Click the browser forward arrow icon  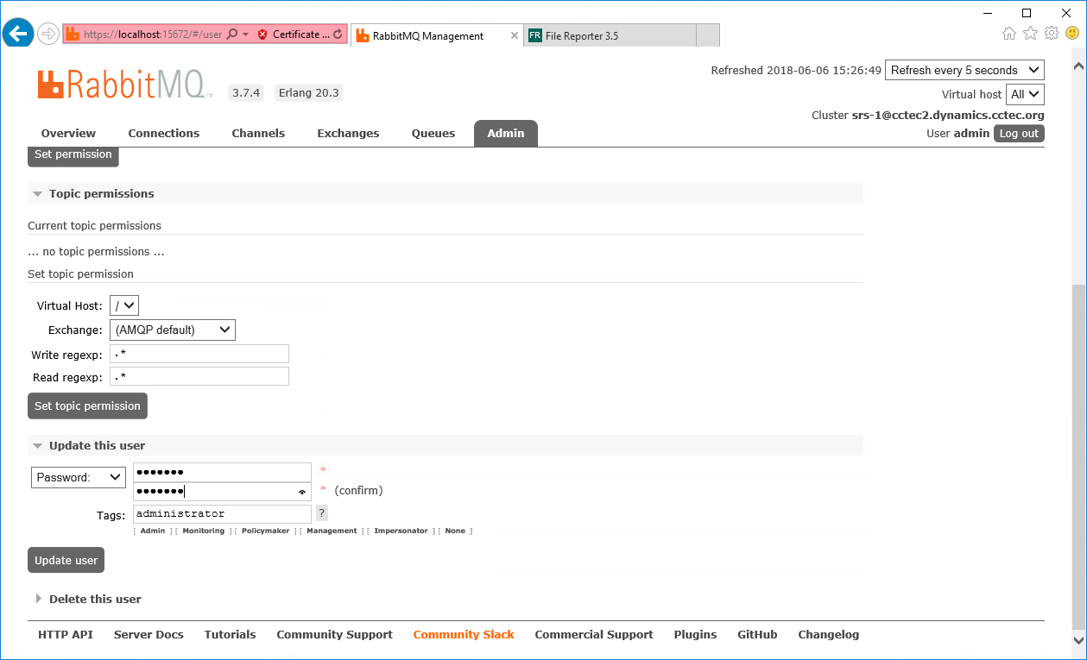[48, 35]
